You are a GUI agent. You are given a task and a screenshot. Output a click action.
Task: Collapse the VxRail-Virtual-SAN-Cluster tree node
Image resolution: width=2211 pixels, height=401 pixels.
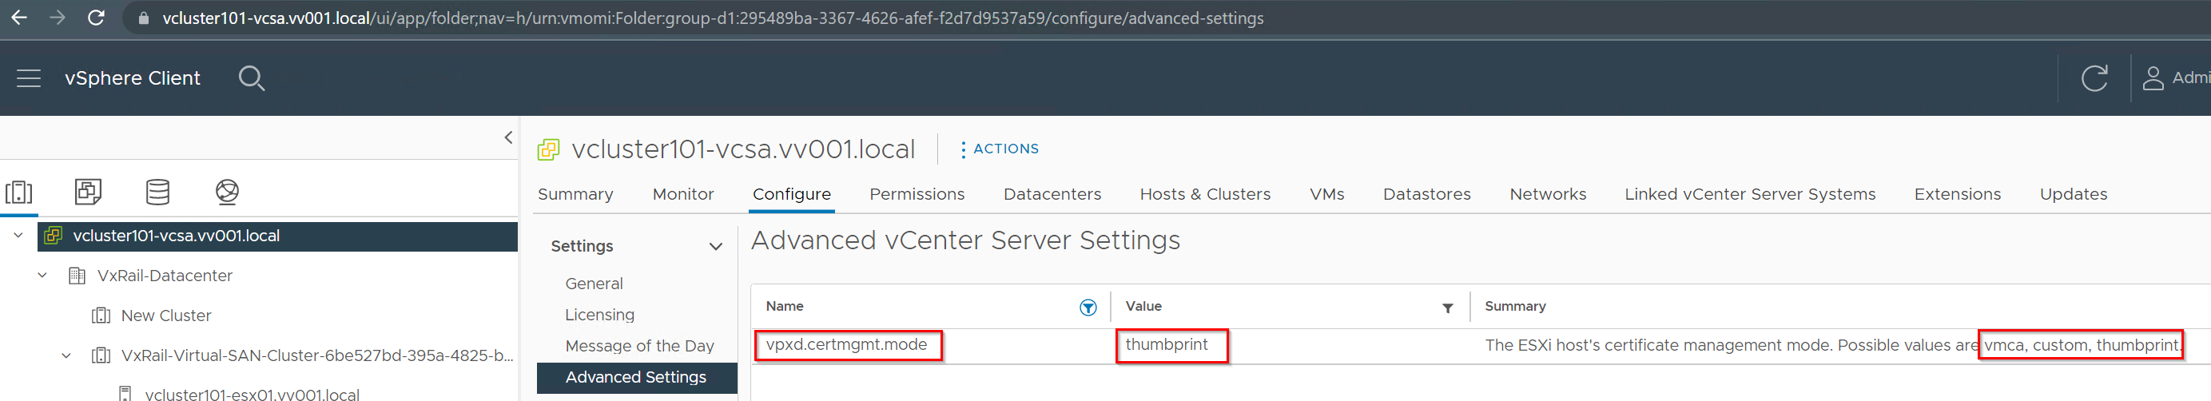coord(66,355)
